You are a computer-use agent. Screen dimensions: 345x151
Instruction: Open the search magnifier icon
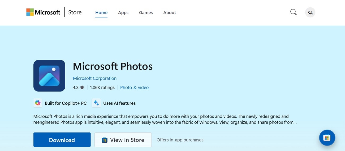293,12
